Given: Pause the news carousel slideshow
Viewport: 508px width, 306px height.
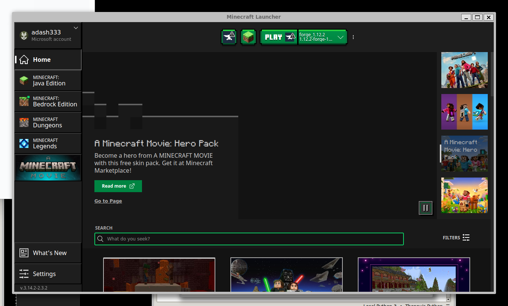Looking at the screenshot, I should click(x=426, y=208).
